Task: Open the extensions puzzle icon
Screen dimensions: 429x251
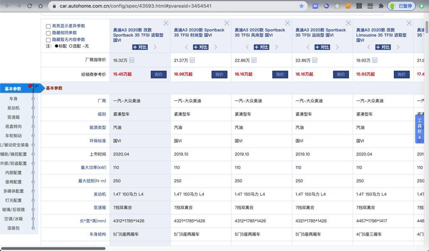Action: [381, 6]
